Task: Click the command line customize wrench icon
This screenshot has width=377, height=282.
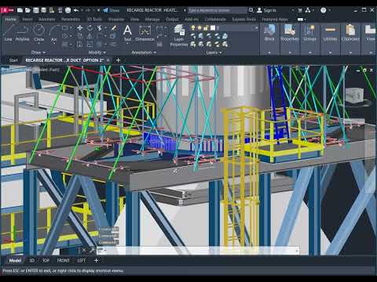Action: pos(92,250)
